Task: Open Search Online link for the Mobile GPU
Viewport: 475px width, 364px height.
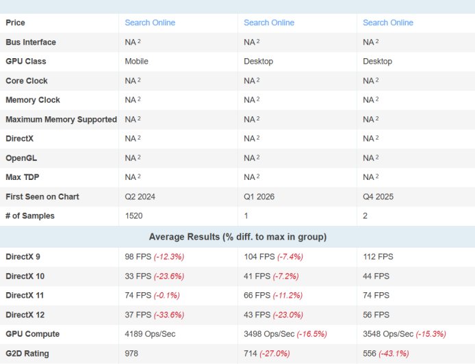Action: click(x=149, y=23)
